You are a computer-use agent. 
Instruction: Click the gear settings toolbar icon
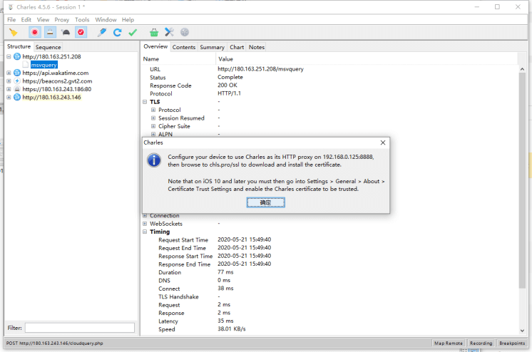(x=185, y=32)
